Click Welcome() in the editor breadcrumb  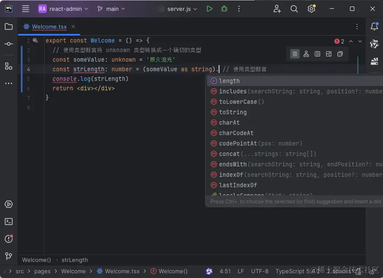coord(36,260)
